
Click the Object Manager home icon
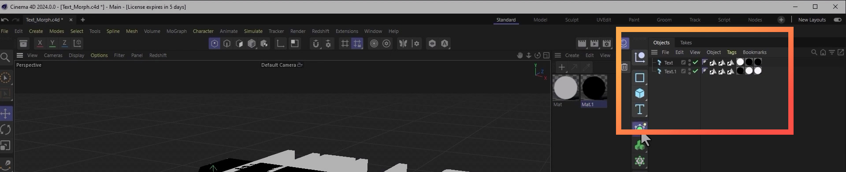click(x=823, y=52)
